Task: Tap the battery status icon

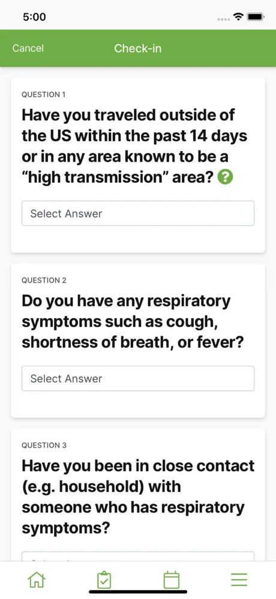Action: 256,17
